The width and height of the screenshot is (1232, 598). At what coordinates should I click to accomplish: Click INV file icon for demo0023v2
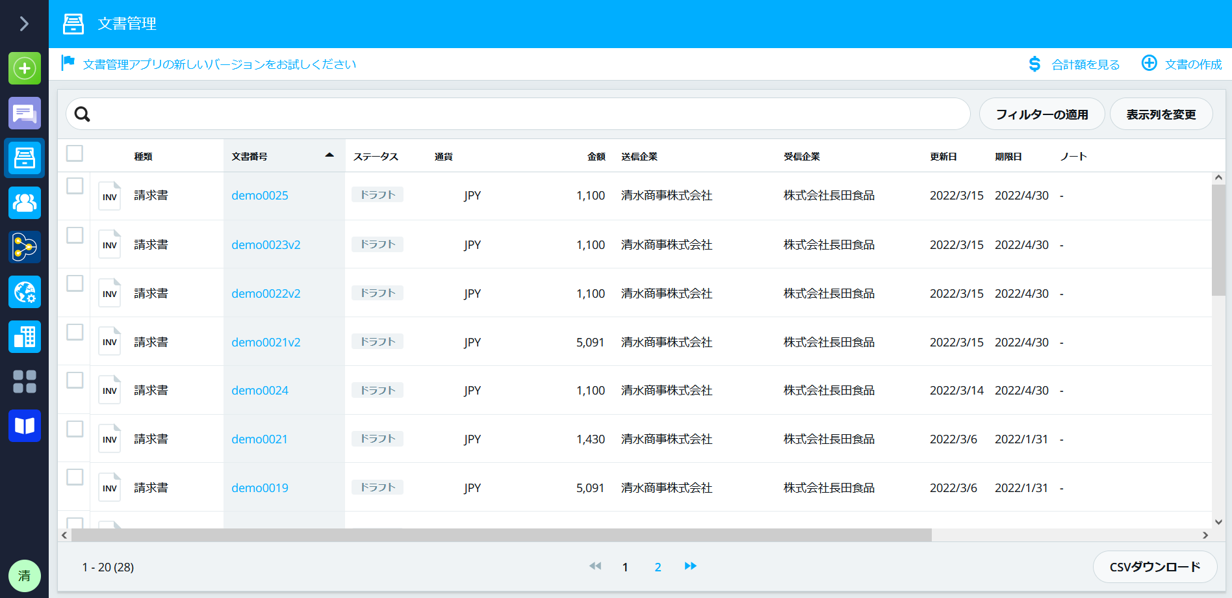point(110,244)
